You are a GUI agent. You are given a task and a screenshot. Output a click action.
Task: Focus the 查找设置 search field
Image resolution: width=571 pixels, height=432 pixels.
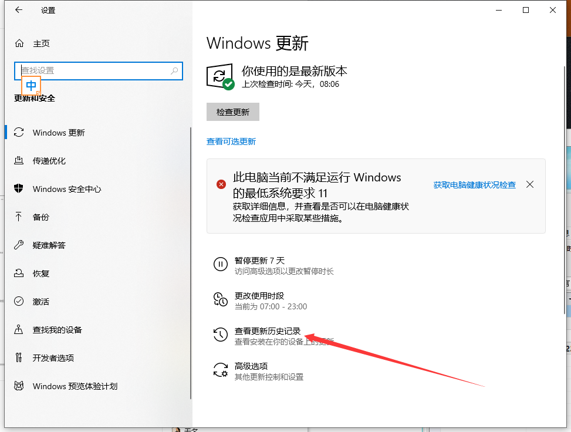[99, 70]
